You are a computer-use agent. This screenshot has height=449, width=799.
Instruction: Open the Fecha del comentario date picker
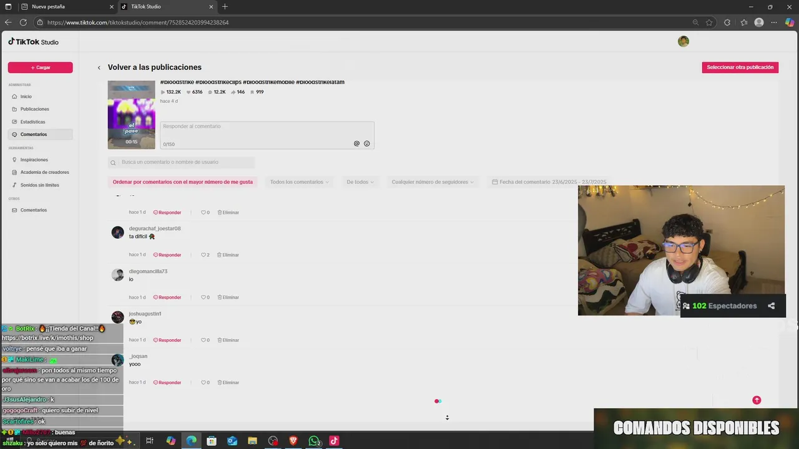point(549,182)
